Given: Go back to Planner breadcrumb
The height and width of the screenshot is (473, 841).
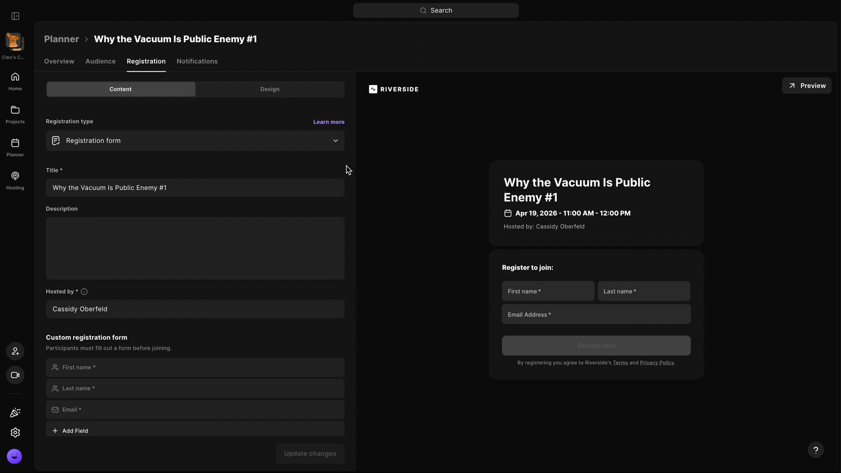Looking at the screenshot, I should click(61, 39).
